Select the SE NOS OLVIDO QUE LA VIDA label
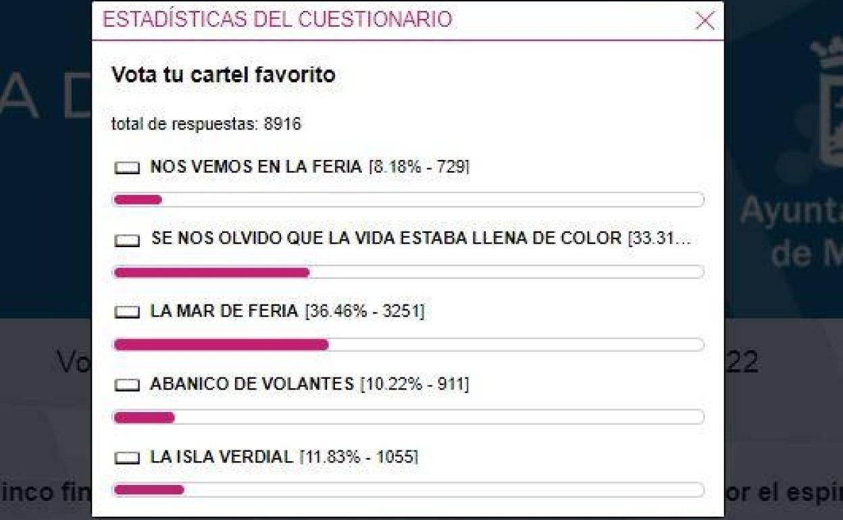 pyautogui.click(x=386, y=238)
